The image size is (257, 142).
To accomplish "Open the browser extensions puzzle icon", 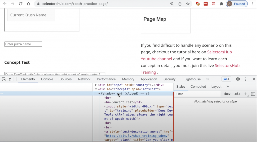I will [221, 4].
